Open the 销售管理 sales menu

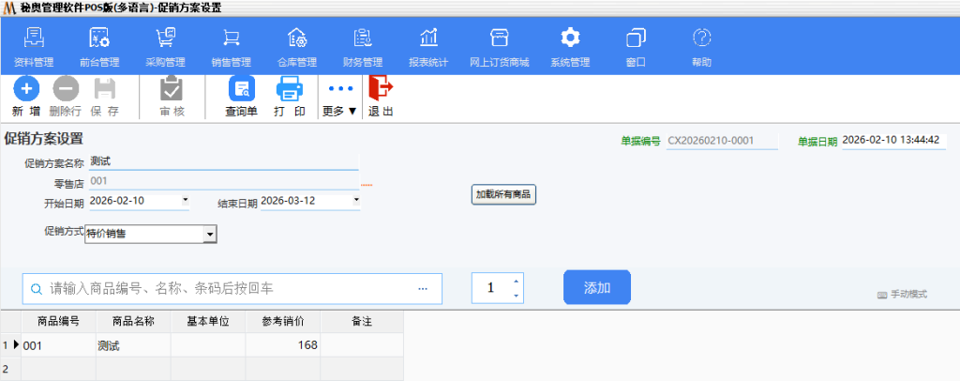pos(231,47)
